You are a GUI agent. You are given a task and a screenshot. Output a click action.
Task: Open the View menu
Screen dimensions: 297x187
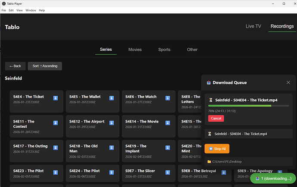tap(19, 10)
